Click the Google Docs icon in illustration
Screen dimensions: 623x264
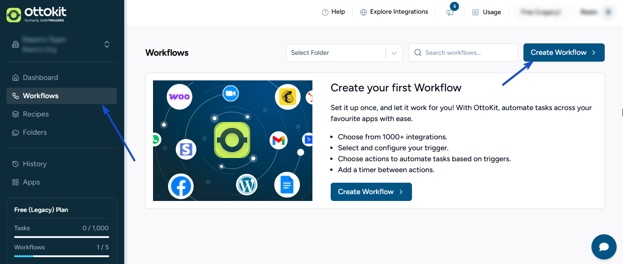287,185
